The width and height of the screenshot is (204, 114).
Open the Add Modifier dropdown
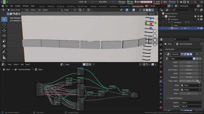click(x=183, y=49)
